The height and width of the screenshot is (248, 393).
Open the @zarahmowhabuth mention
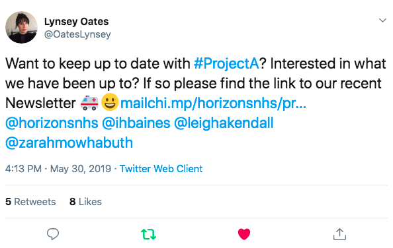pos(69,142)
